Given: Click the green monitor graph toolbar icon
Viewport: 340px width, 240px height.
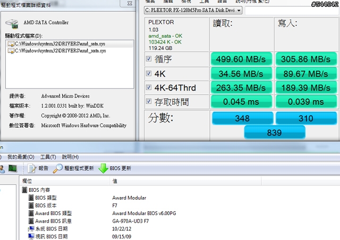Looking at the screenshot, I should point(13,168).
